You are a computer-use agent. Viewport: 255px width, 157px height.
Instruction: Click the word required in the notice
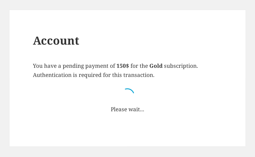tap(90, 75)
